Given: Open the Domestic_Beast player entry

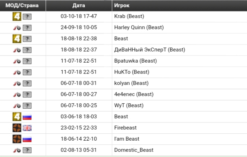Looking at the screenshot, I should tap(134, 150).
